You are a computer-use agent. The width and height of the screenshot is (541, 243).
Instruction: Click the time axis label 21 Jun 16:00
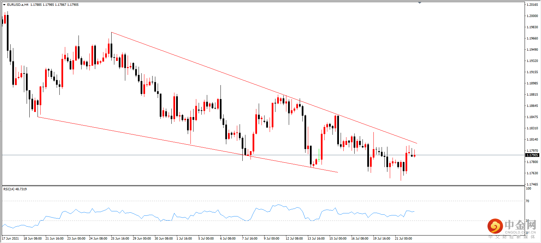pyautogui.click(x=55, y=239)
